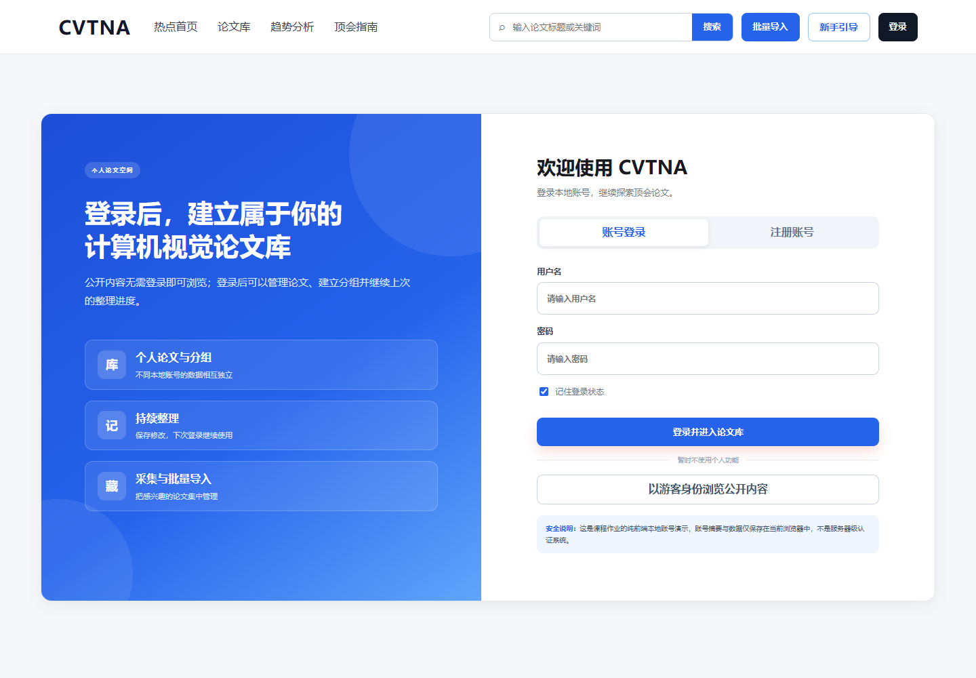Image resolution: width=976 pixels, height=678 pixels.
Task: Open the 热点首页 nav item
Action: (x=176, y=27)
